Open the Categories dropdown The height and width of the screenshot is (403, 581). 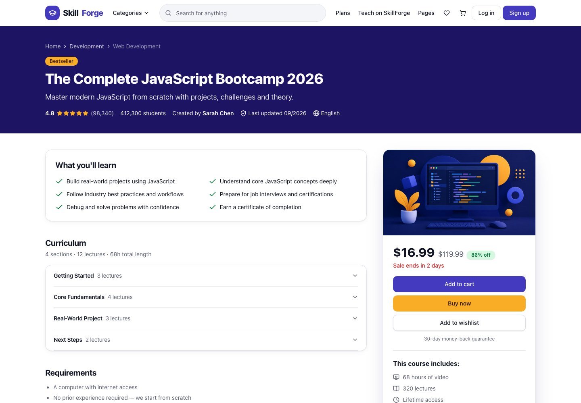(x=131, y=13)
